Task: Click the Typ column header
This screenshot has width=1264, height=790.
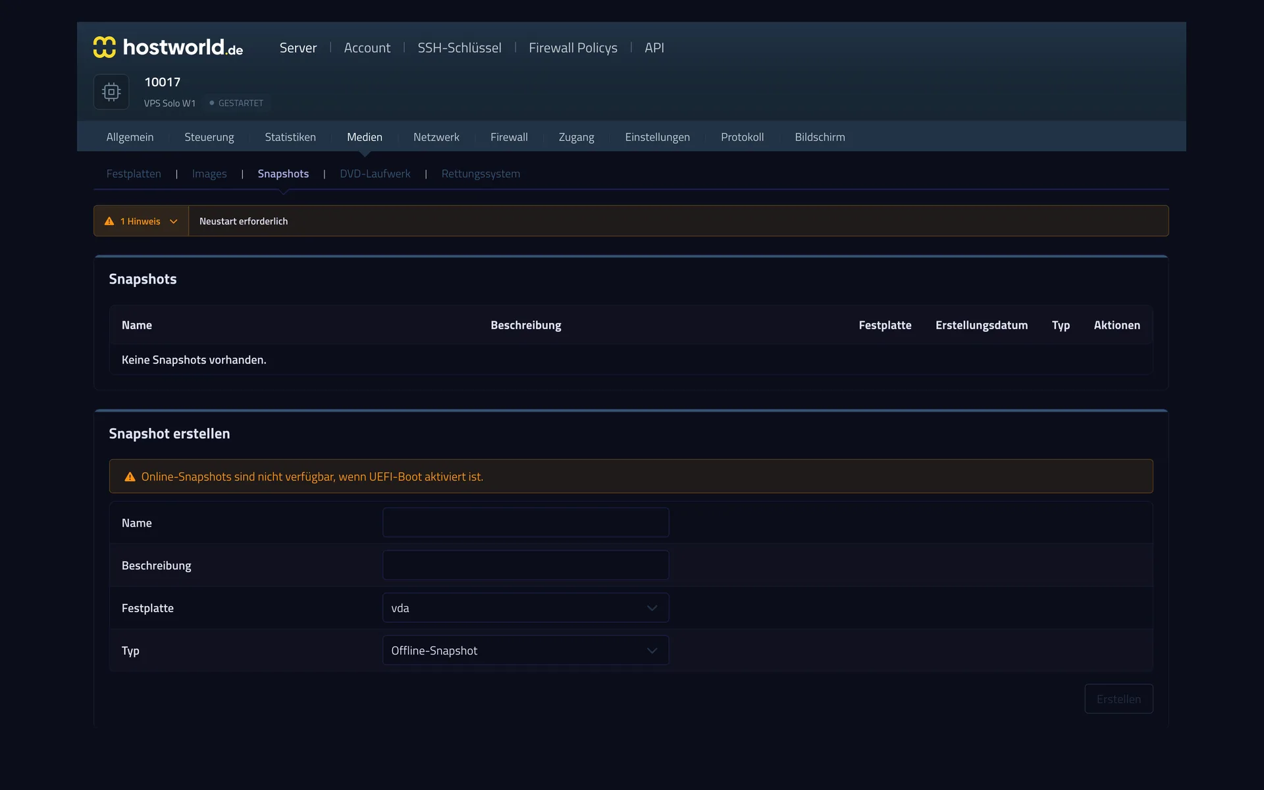Action: pyautogui.click(x=1061, y=325)
